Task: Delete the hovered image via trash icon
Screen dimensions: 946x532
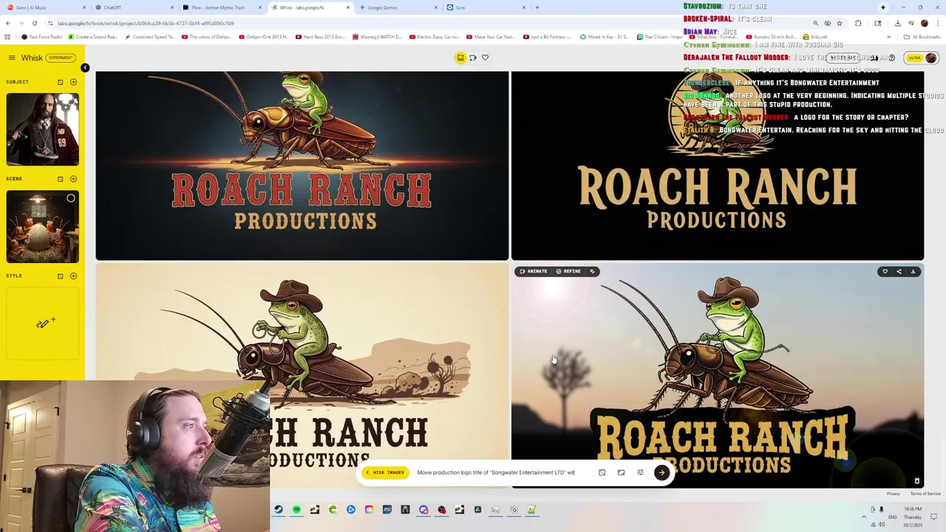Action: 916,481
